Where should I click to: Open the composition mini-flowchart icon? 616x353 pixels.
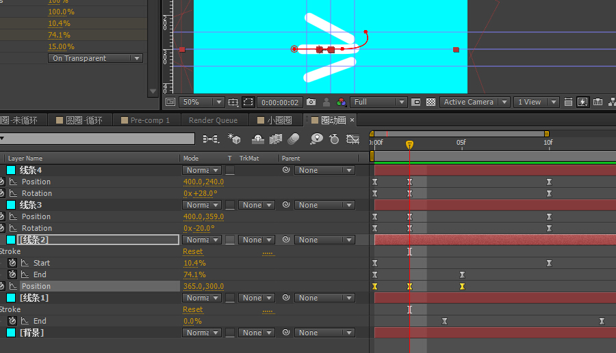pos(211,139)
